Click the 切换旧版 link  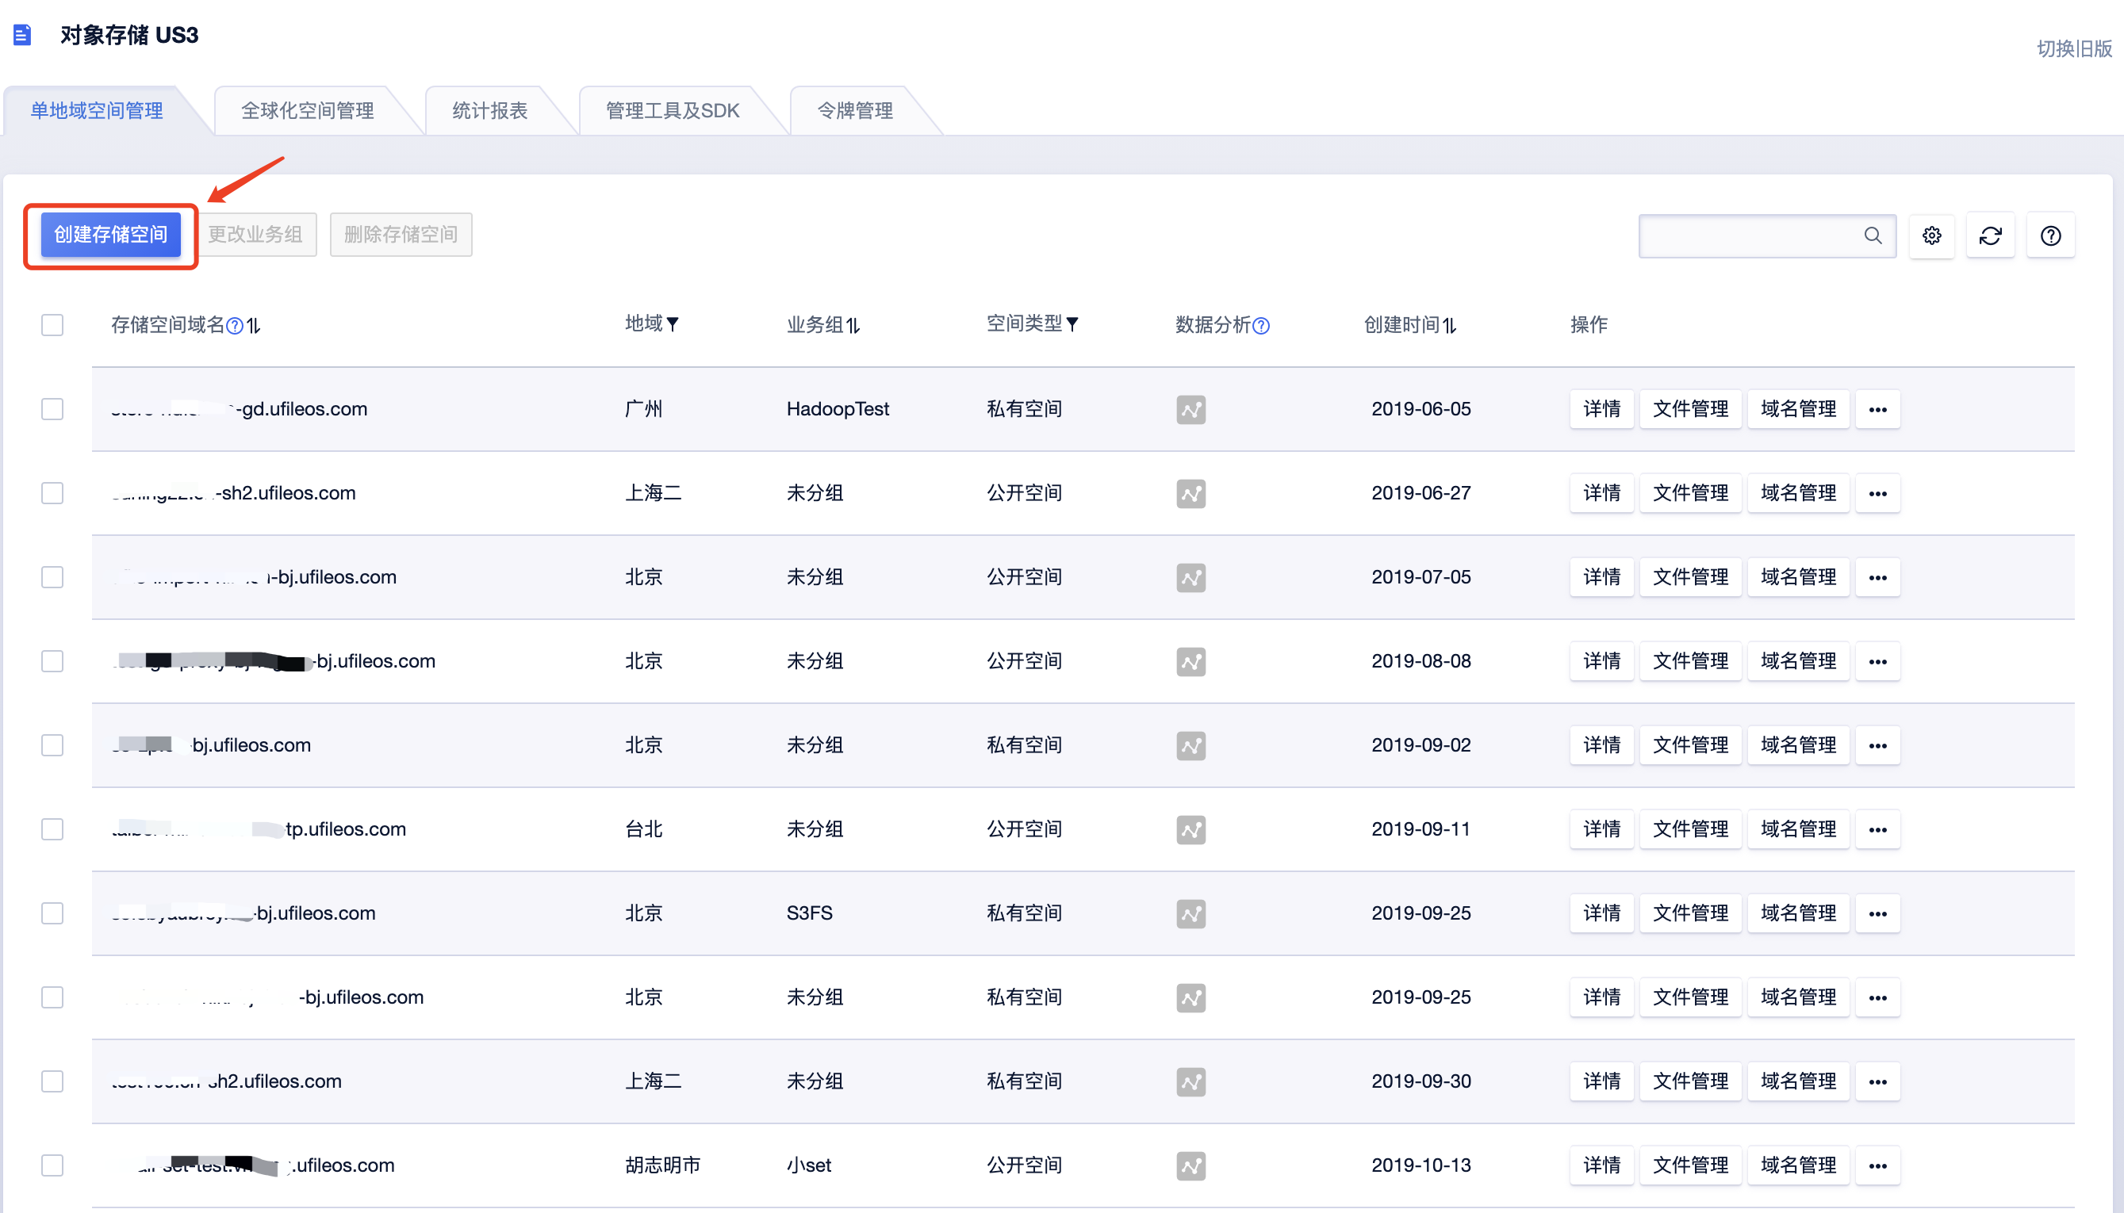pyautogui.click(x=2074, y=49)
